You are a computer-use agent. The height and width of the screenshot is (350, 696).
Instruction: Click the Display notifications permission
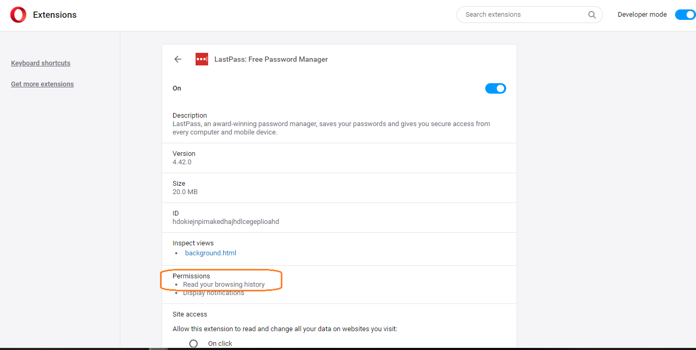pos(213,293)
